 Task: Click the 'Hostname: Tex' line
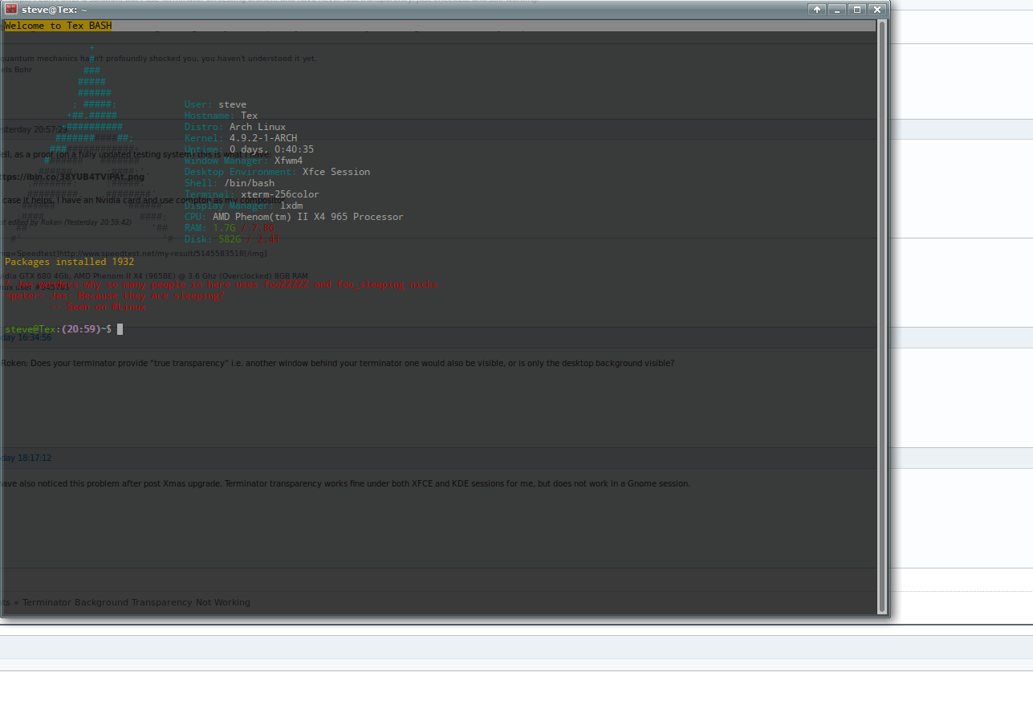pos(221,116)
